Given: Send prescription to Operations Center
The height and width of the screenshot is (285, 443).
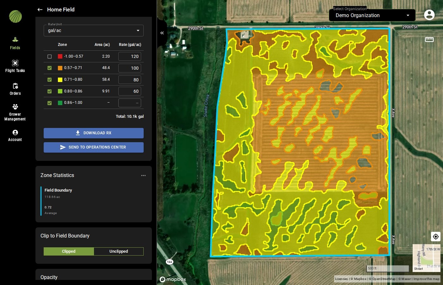Looking at the screenshot, I should tap(94, 147).
